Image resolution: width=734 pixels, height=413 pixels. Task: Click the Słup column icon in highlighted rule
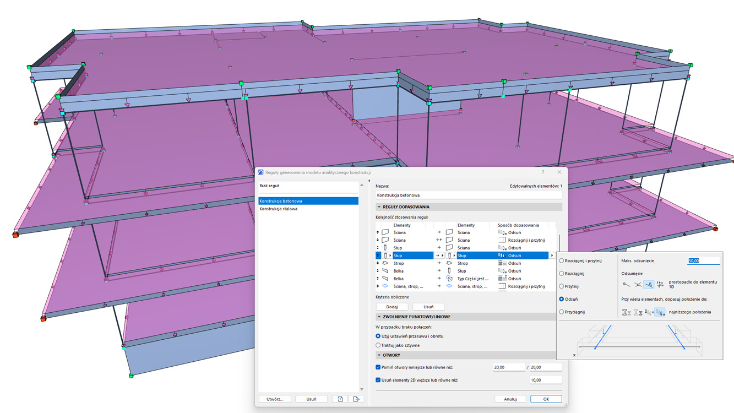pos(384,256)
